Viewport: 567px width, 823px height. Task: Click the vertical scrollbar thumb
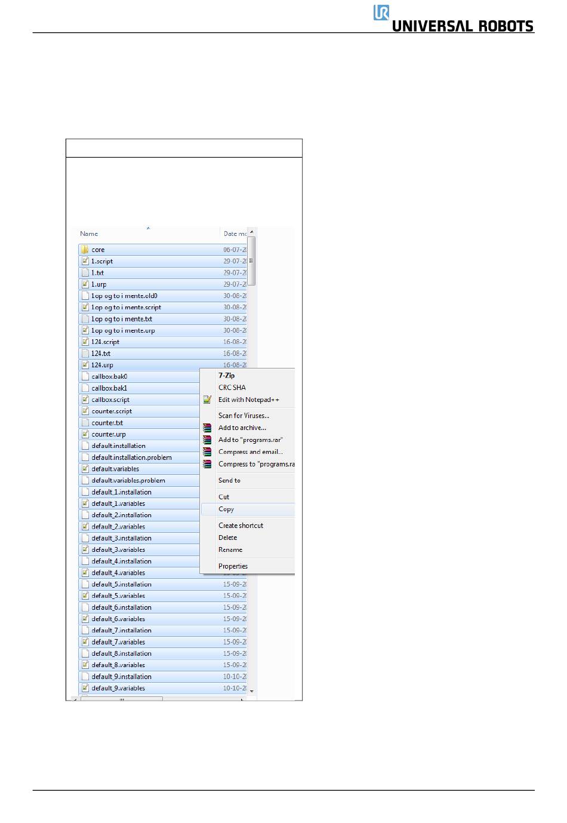coord(252,261)
